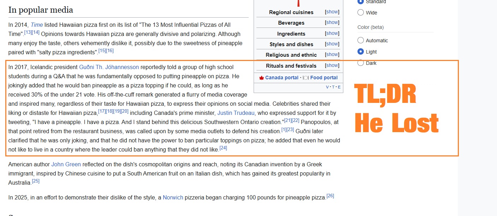Open the John Green link
This screenshot has height=216, width=497.
point(66,164)
